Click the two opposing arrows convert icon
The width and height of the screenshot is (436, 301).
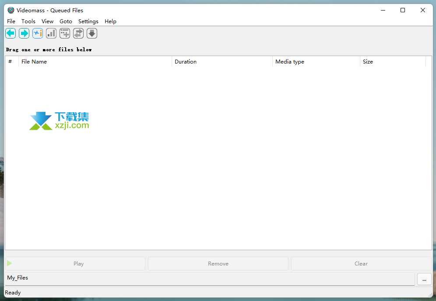click(78, 33)
